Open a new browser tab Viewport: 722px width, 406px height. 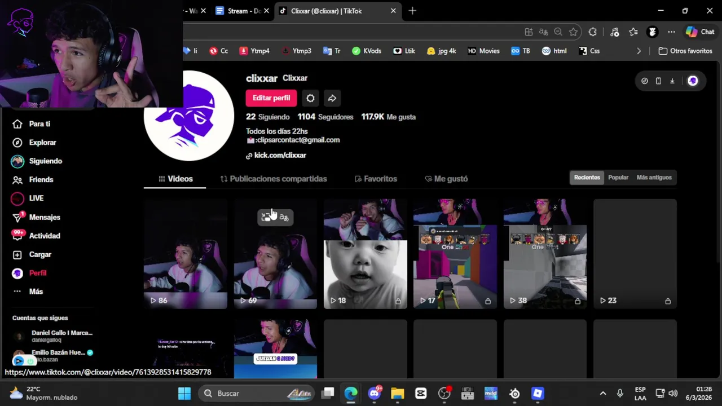tap(412, 11)
